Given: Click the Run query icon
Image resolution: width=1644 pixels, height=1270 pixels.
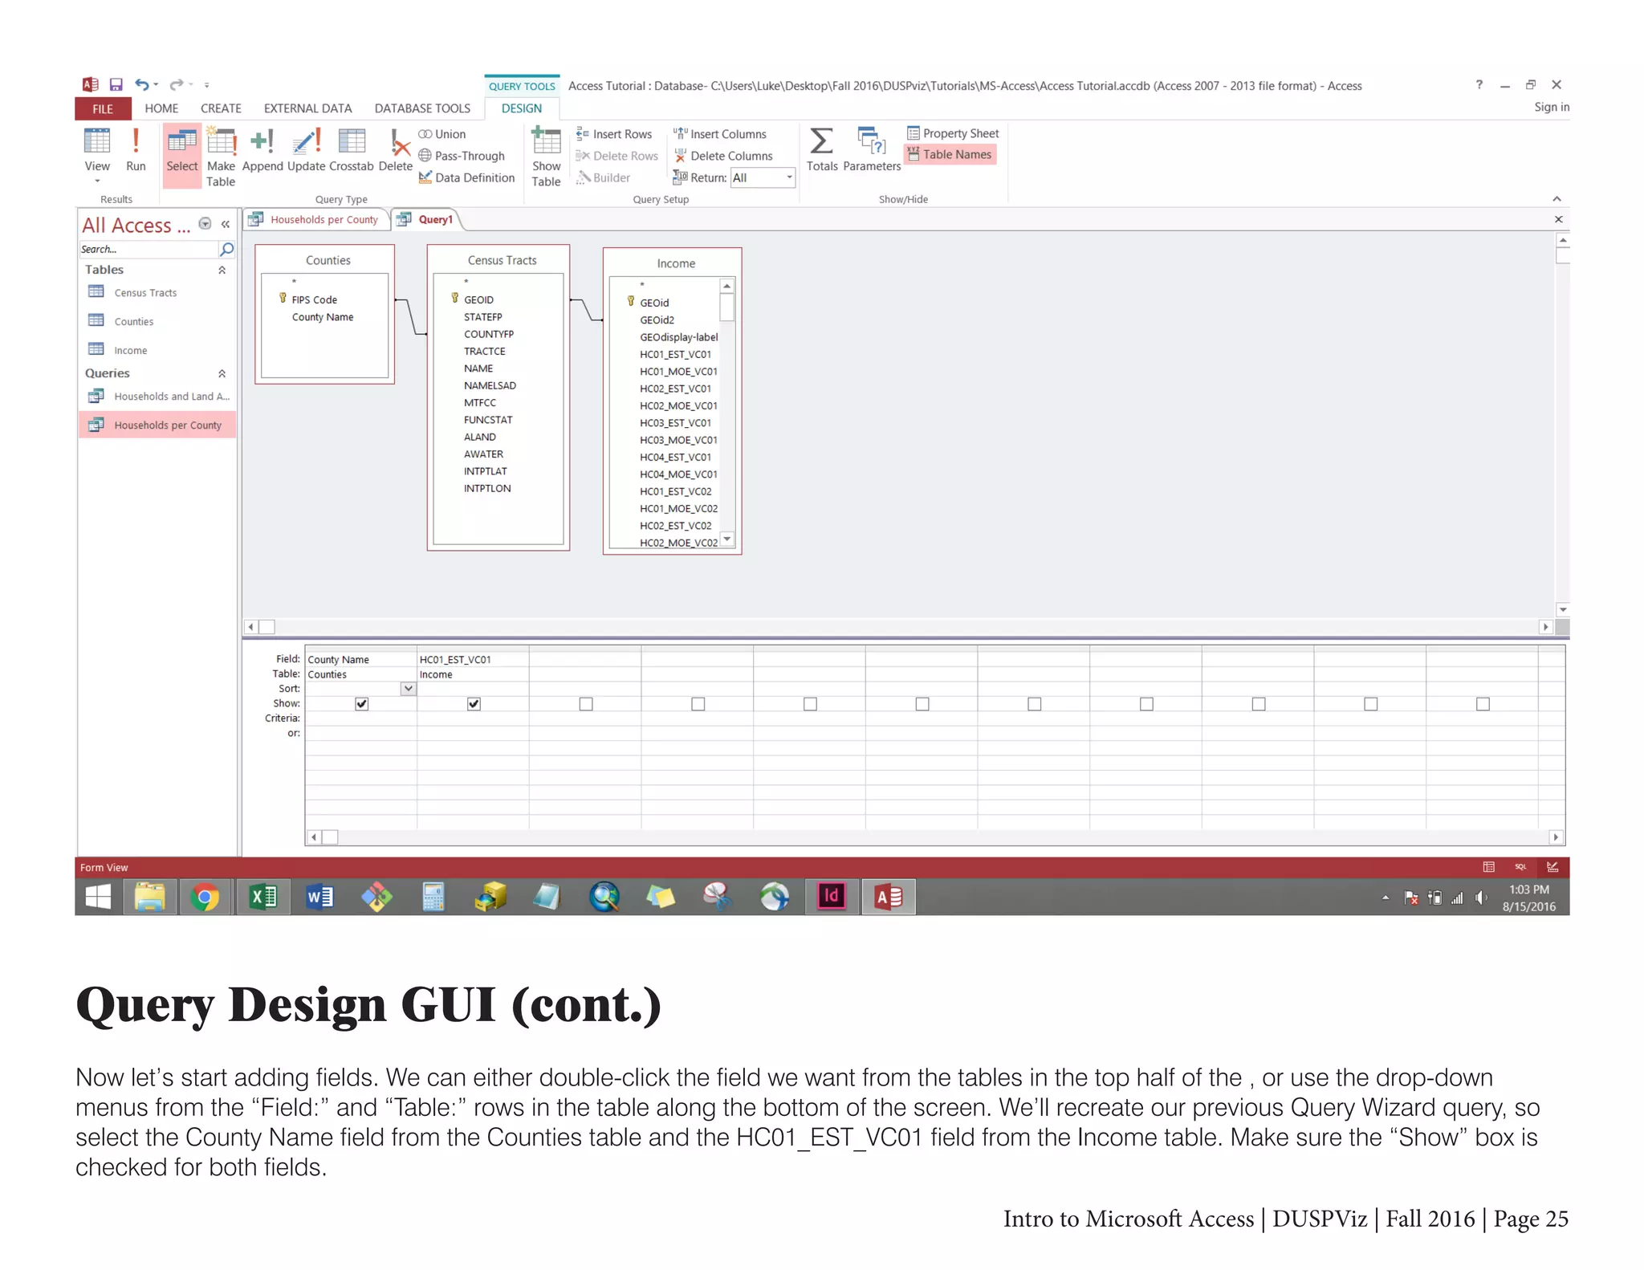Looking at the screenshot, I should [136, 150].
